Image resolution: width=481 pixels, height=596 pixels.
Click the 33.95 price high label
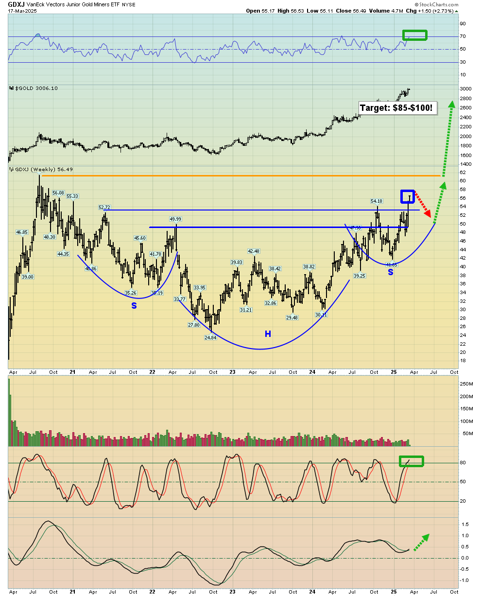tap(199, 287)
